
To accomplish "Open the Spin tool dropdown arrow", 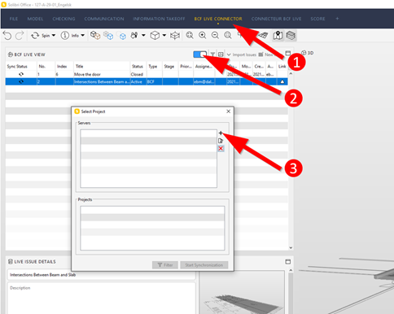I will 54,36.
